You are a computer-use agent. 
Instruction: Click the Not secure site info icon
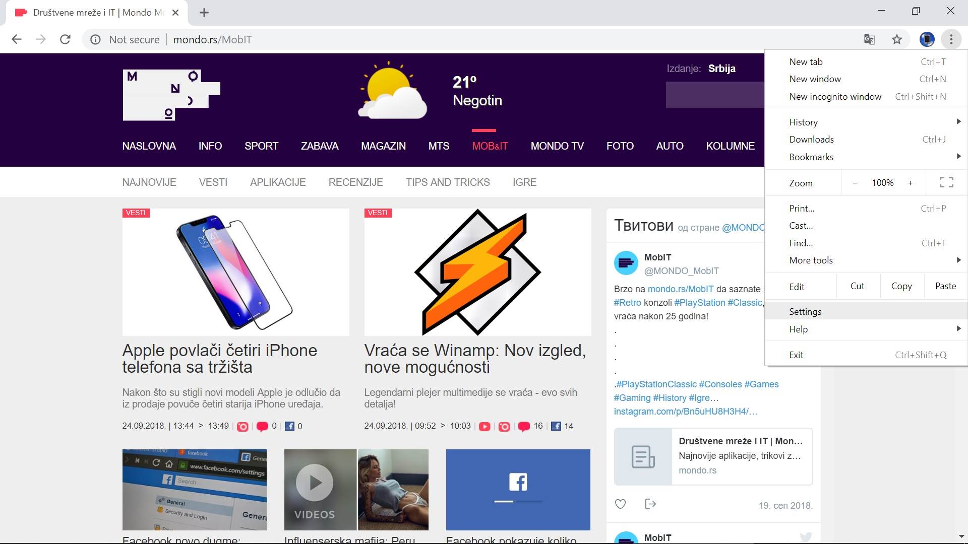tap(95, 39)
